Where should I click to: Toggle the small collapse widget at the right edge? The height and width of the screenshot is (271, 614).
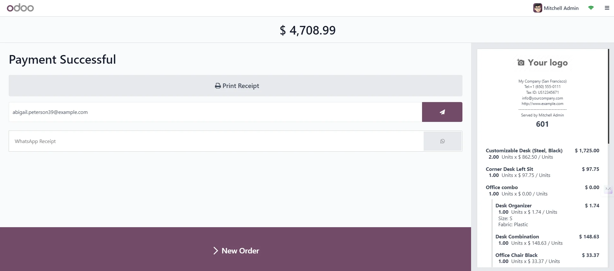point(608,189)
